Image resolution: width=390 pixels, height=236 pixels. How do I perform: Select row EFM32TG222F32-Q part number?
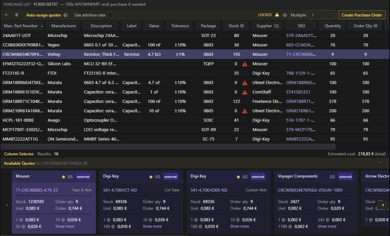point(23,64)
